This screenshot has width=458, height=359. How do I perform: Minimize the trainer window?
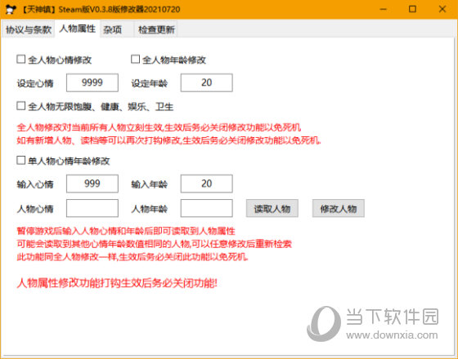[383, 9]
